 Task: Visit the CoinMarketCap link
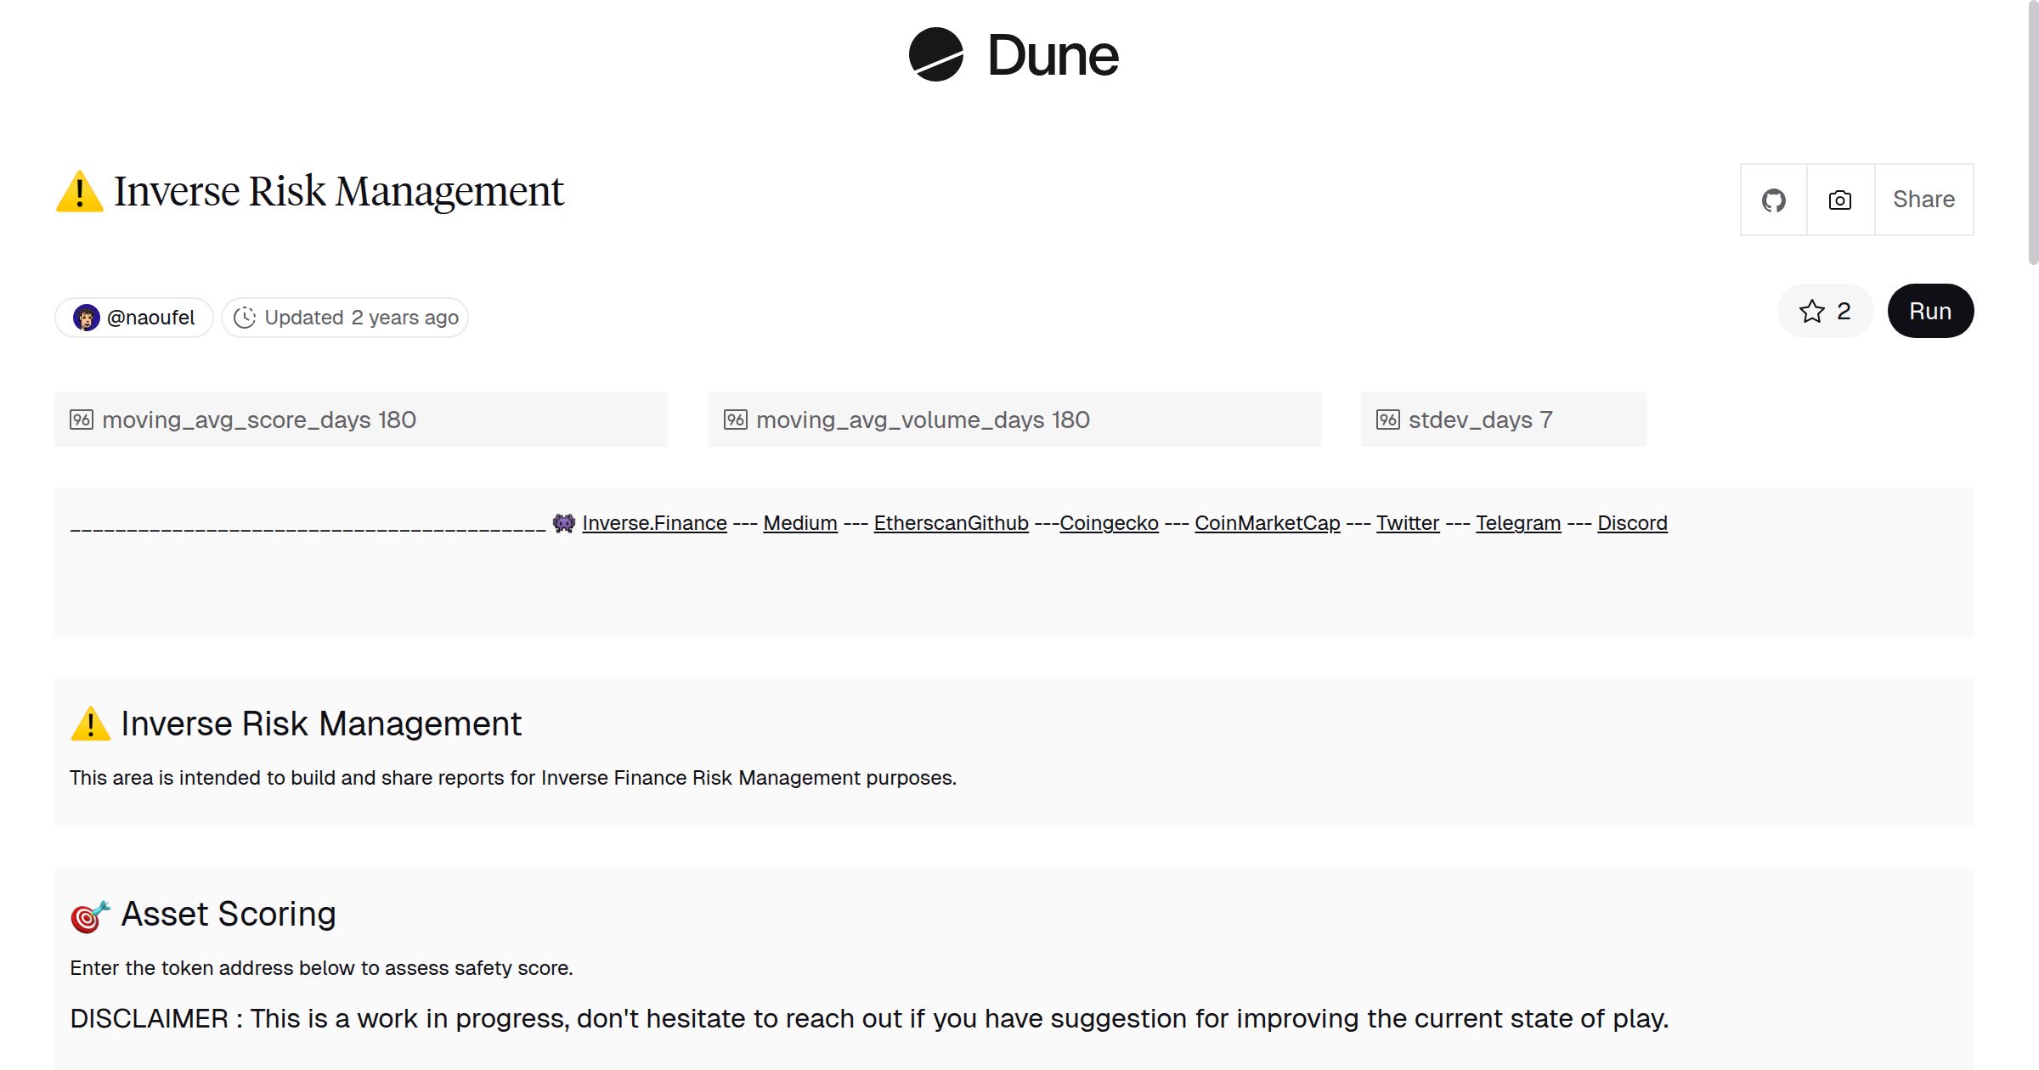(x=1267, y=523)
